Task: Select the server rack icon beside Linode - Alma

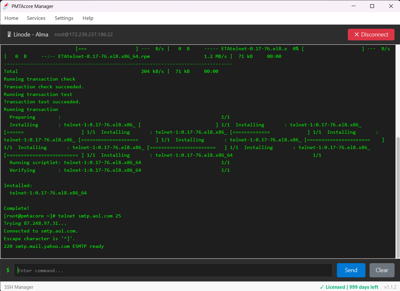Action: [x=10, y=34]
